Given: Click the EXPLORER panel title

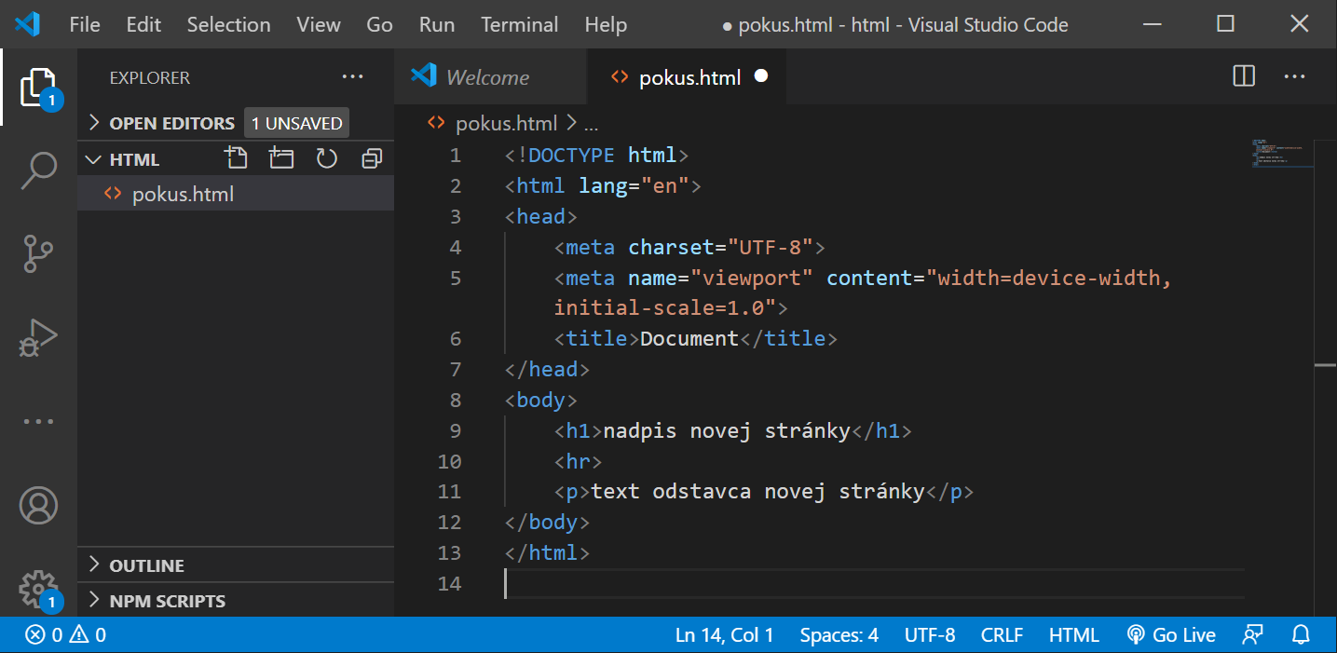Looking at the screenshot, I should [x=150, y=77].
